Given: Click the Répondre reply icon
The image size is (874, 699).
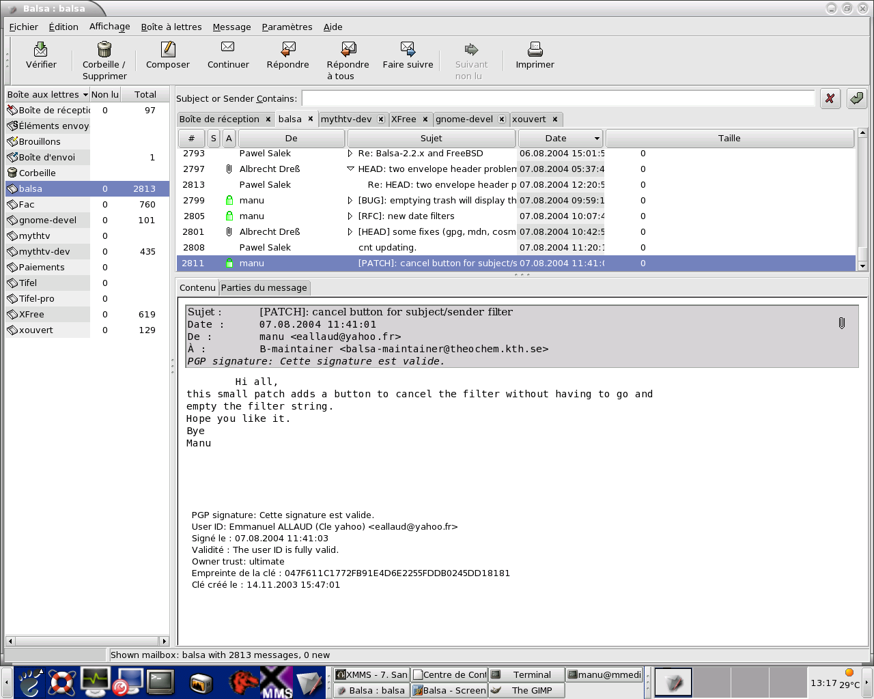Looking at the screenshot, I should point(287,49).
